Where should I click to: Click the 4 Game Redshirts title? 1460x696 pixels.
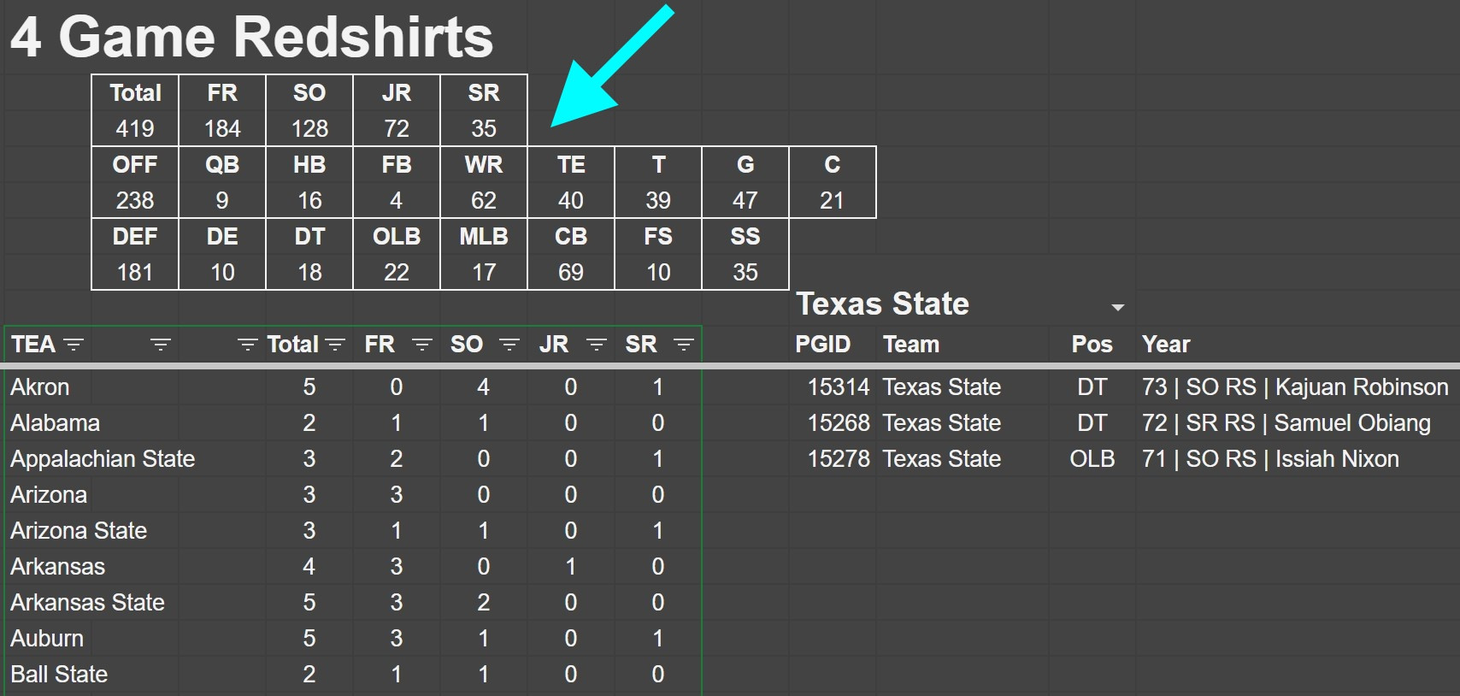click(x=251, y=37)
